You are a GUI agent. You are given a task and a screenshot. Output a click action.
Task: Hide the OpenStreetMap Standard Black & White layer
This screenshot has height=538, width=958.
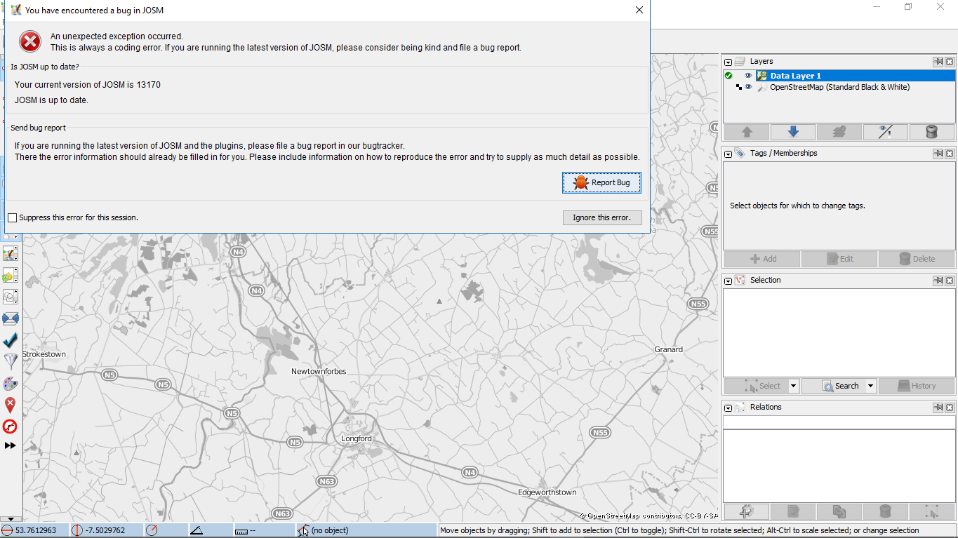click(x=748, y=87)
